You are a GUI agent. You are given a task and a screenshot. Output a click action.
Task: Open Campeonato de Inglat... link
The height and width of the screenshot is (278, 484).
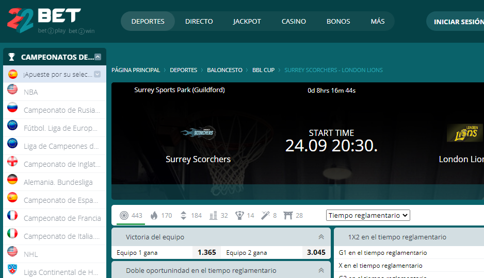pyautogui.click(x=62, y=164)
